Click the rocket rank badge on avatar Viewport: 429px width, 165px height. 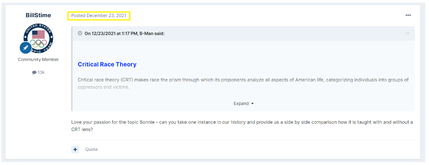25,48
